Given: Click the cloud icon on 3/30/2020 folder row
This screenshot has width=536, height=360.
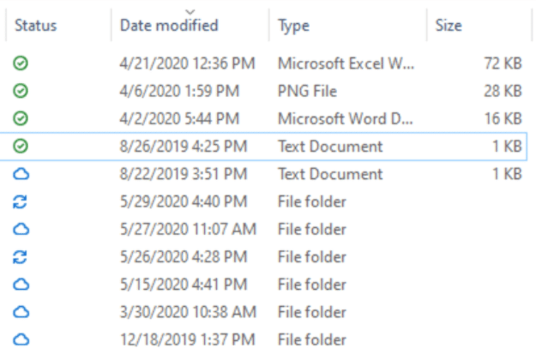Looking at the screenshot, I should point(21,312).
